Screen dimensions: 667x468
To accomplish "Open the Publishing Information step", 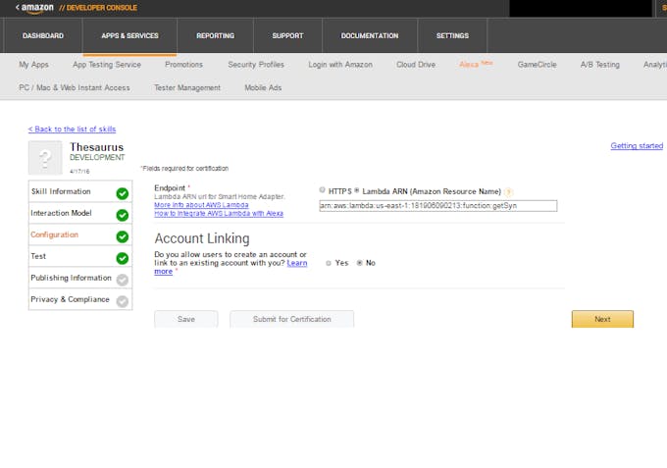I will coord(80,278).
